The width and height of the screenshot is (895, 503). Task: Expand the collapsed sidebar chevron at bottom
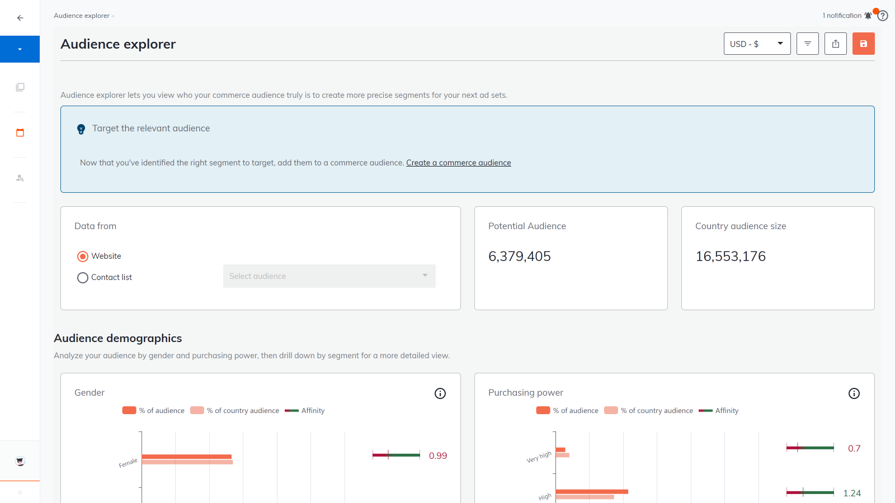(x=20, y=493)
